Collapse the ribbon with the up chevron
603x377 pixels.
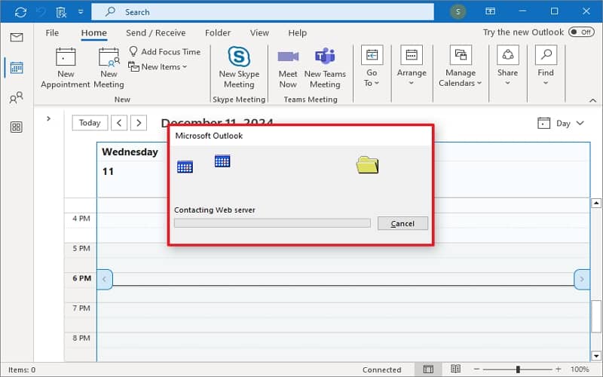click(x=592, y=100)
